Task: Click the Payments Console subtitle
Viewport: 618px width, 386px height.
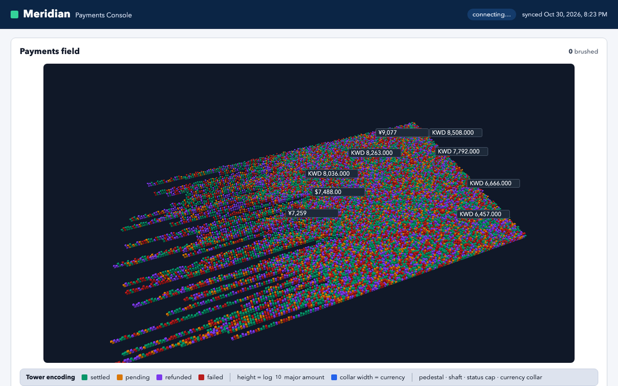Action: click(104, 15)
